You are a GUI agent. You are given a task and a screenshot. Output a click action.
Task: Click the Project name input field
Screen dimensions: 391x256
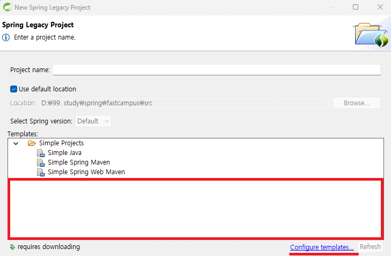point(217,70)
